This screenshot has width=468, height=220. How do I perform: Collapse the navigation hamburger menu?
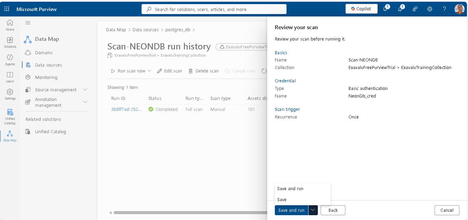(x=28, y=23)
